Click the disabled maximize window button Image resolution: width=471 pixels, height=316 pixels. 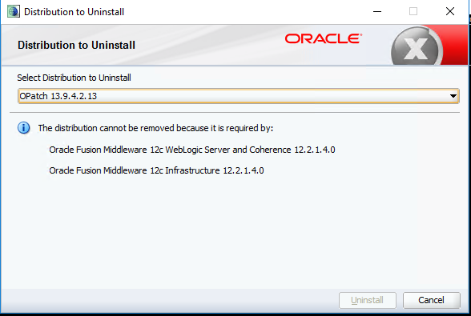tap(413, 12)
